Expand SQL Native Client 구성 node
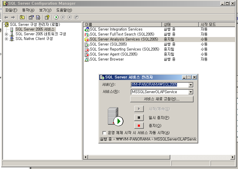The height and width of the screenshot is (169, 238). coord(6,39)
